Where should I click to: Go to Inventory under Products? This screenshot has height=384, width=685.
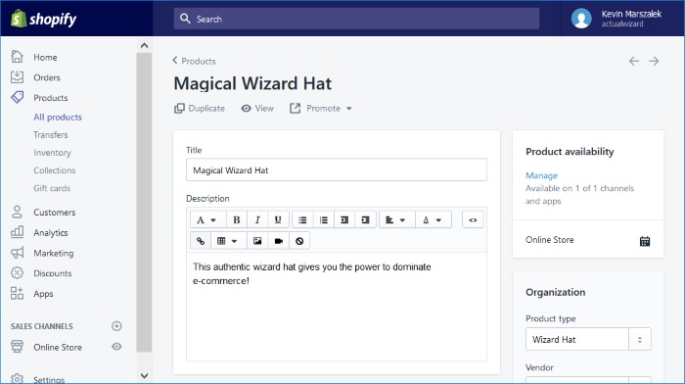click(x=52, y=153)
